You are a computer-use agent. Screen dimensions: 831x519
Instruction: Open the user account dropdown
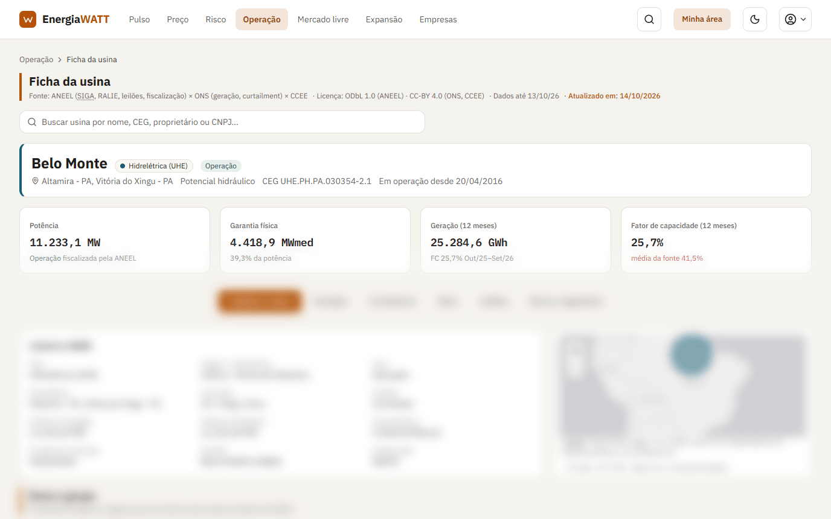[795, 19]
